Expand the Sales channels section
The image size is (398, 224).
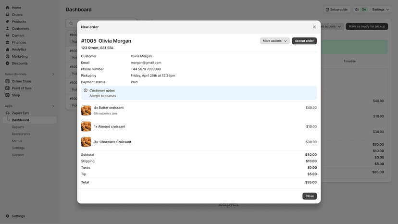53,74
